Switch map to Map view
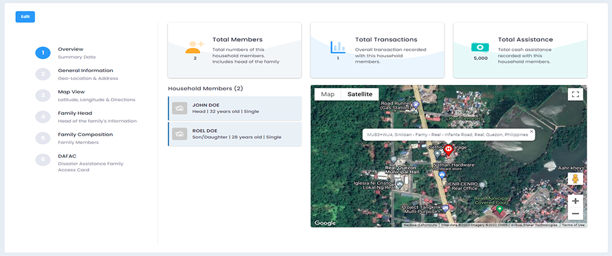Screen dimensions: 612x256 point(327,94)
